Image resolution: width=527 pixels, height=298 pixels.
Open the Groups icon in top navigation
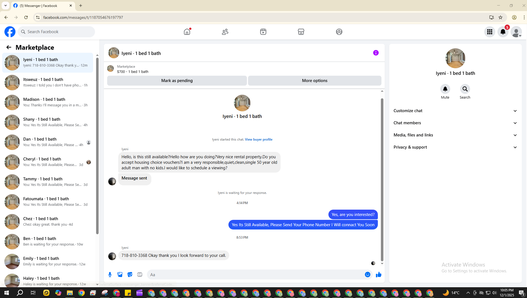[339, 32]
